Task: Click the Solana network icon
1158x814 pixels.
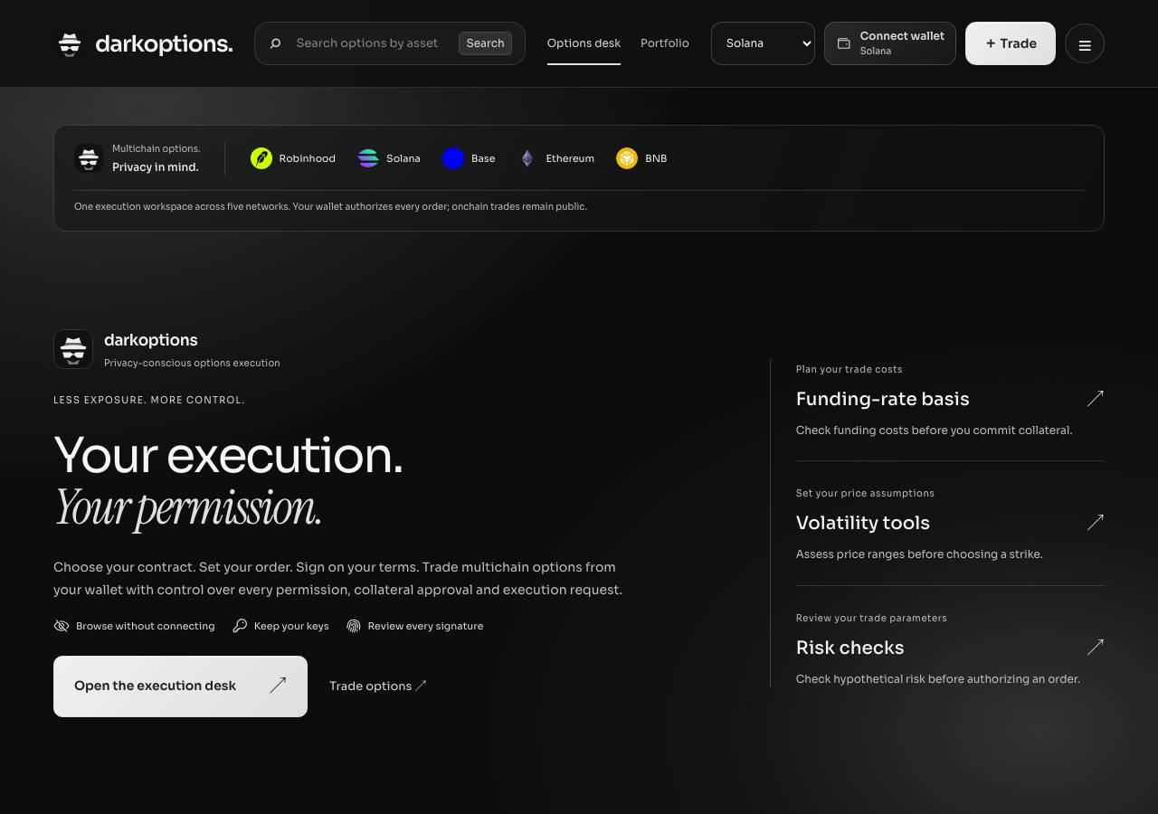Action: [x=368, y=158]
